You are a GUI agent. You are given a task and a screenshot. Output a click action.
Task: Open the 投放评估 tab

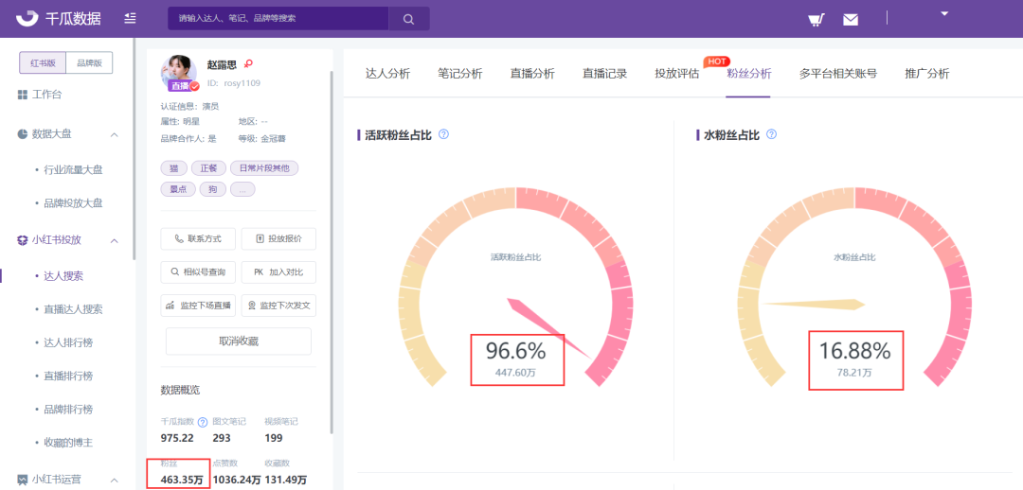(x=676, y=74)
